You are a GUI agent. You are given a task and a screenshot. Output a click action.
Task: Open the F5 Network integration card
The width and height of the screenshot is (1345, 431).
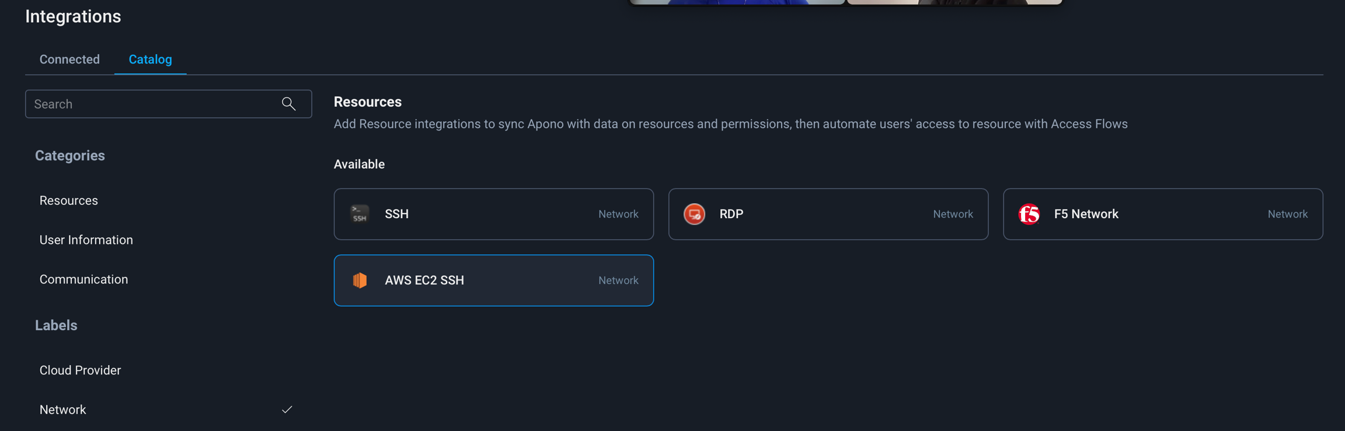point(1162,214)
